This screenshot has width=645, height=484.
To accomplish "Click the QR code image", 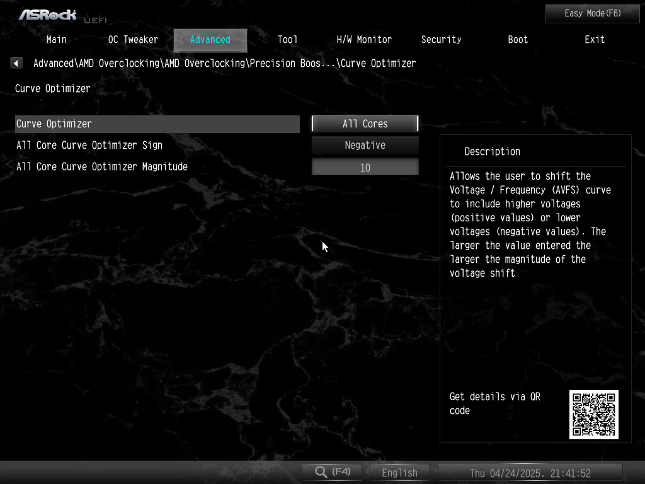I will click(593, 414).
